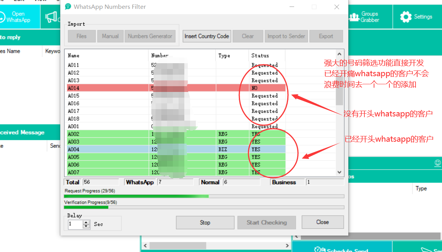This screenshot has width=442, height=252.
Task: Click the list scroll-up arrow
Action: pyautogui.click(x=339, y=54)
